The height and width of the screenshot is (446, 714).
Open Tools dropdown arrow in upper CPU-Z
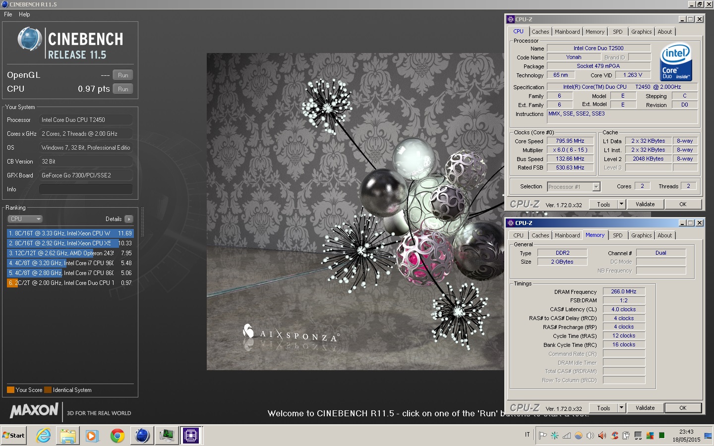621,204
